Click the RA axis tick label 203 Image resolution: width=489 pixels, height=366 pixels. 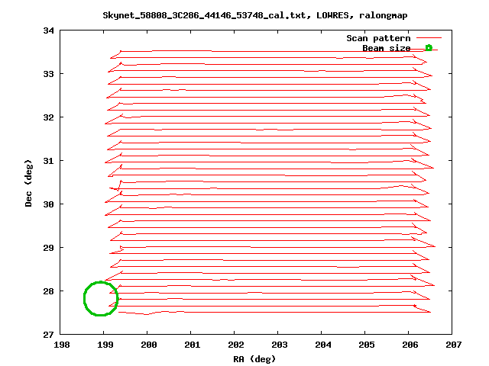[280, 345]
